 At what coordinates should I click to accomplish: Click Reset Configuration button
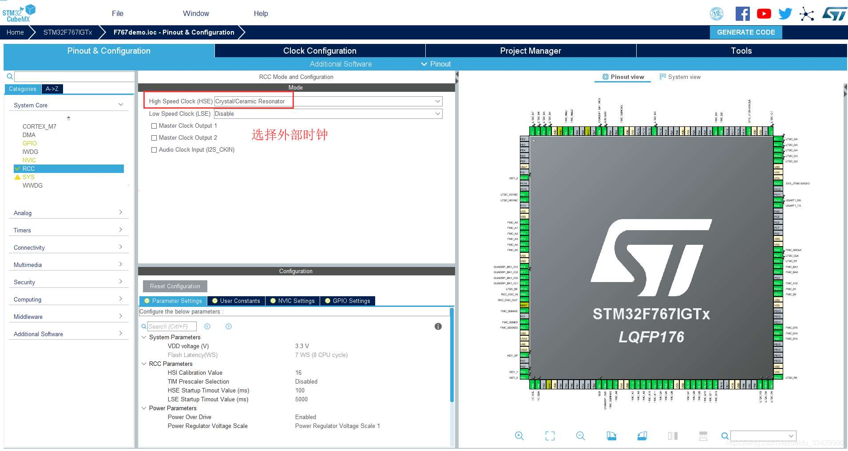point(175,286)
